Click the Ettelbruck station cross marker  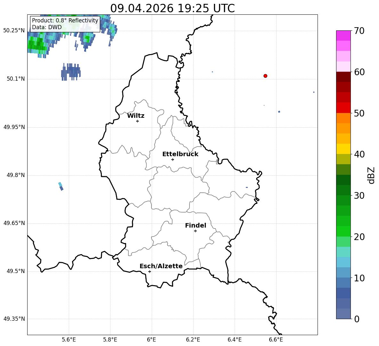[173, 159]
